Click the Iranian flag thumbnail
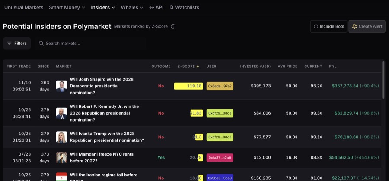The width and height of the screenshot is (389, 181). (x=61, y=177)
